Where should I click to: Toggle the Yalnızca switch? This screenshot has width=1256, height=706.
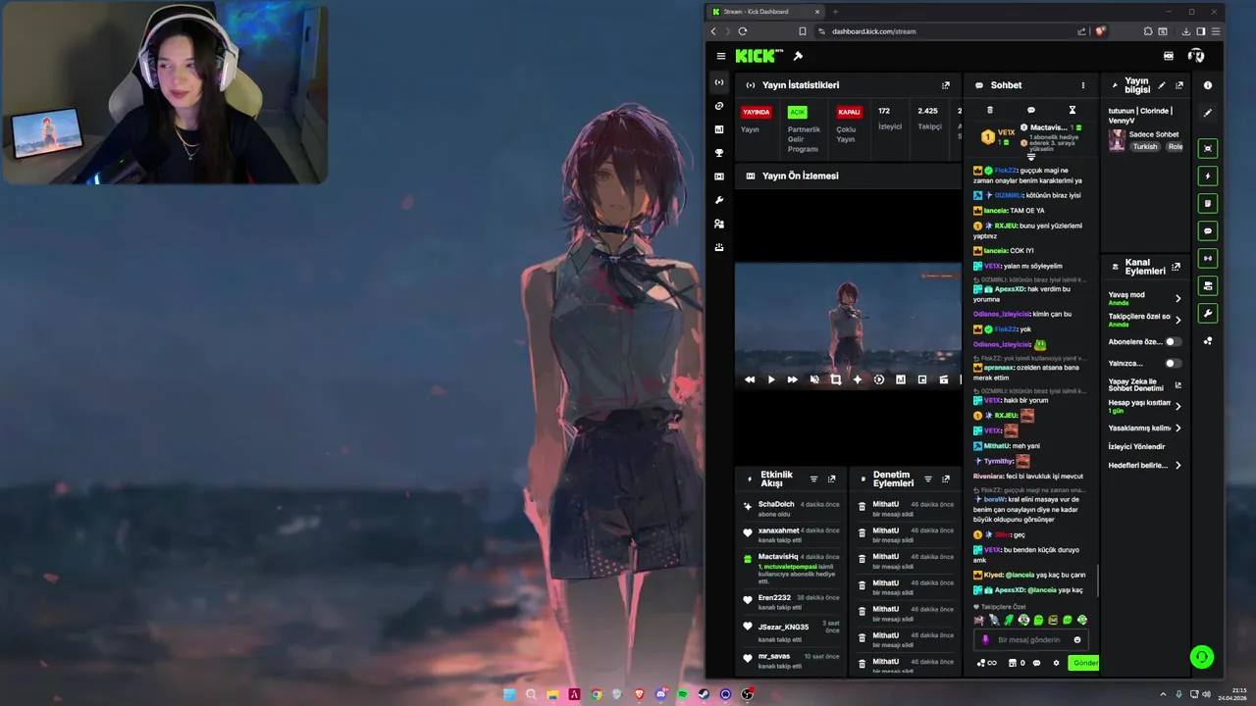1173,364
